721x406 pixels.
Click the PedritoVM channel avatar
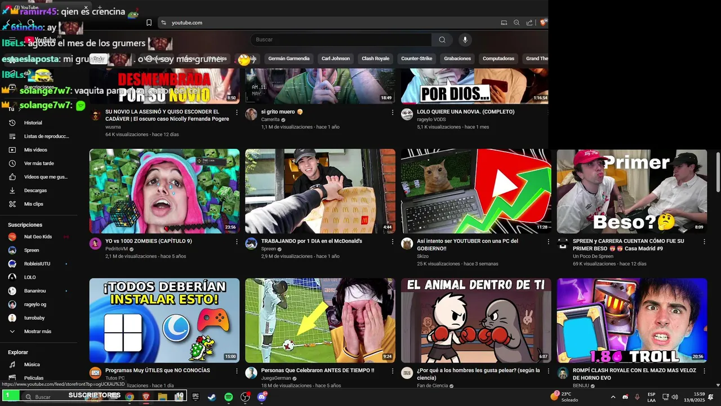pos(95,244)
